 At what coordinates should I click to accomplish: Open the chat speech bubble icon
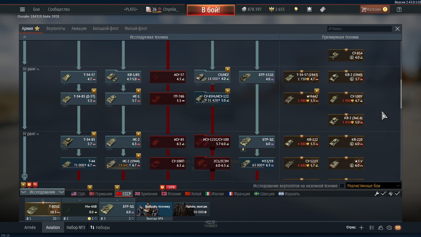click(x=389, y=227)
